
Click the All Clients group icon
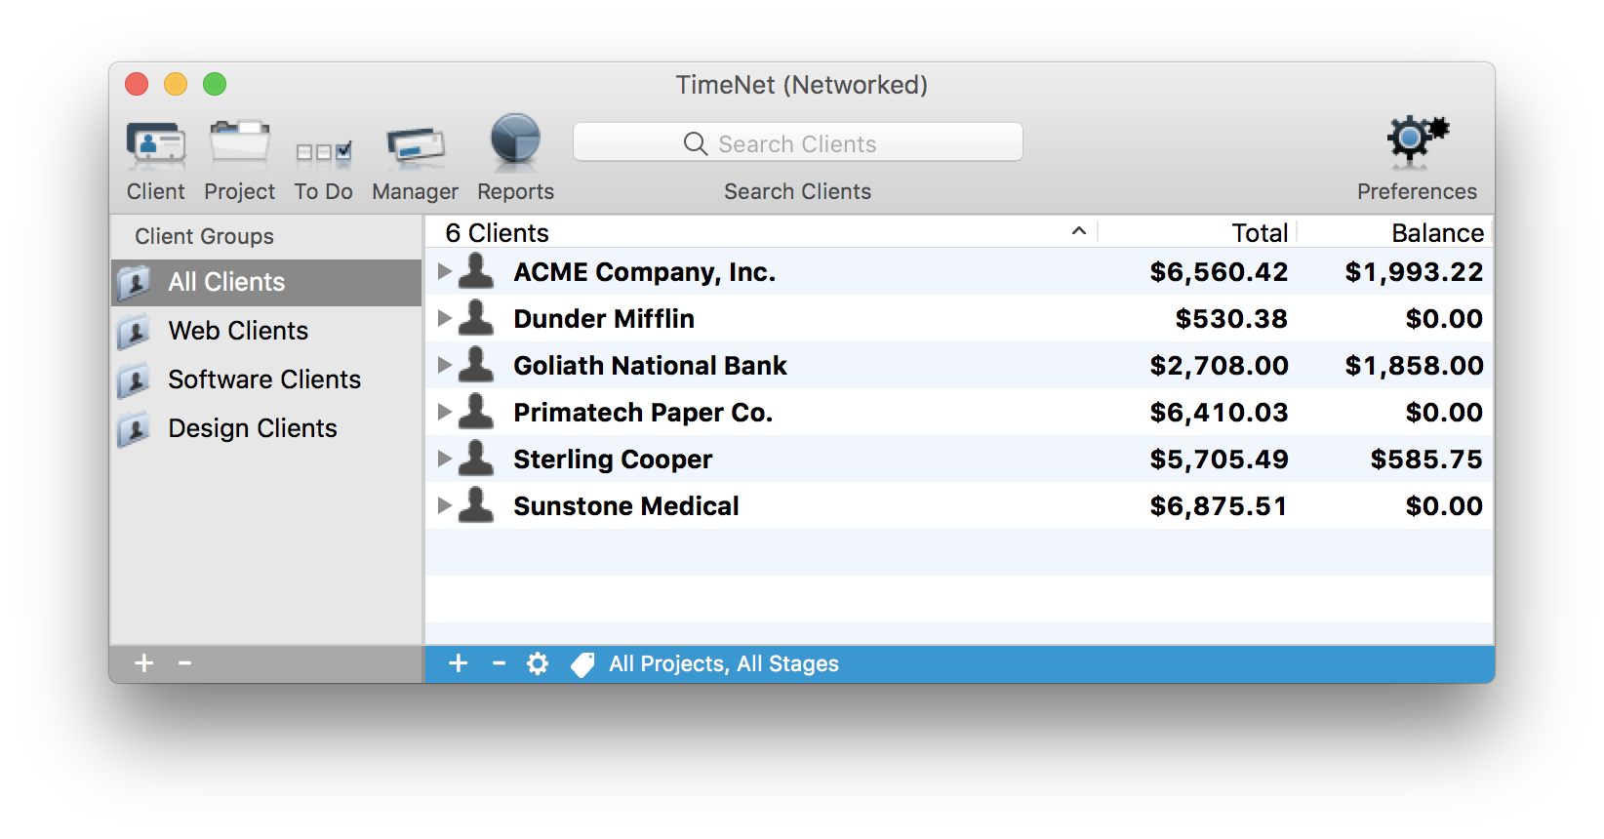click(134, 283)
